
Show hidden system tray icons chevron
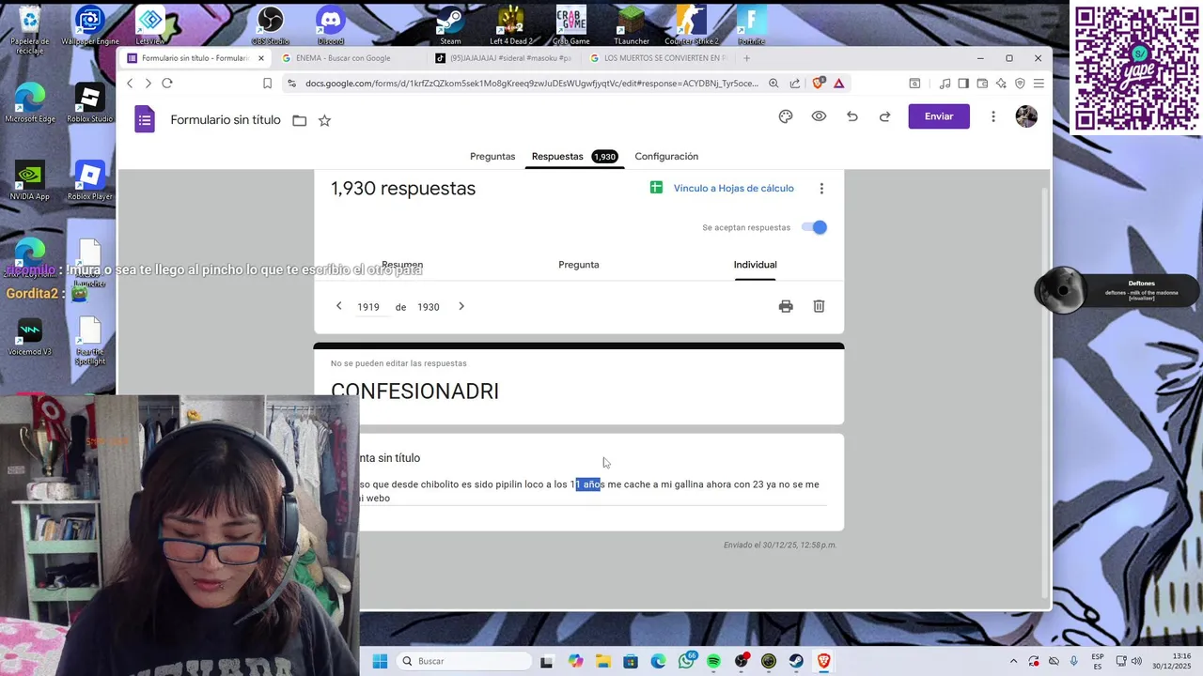(x=1013, y=661)
